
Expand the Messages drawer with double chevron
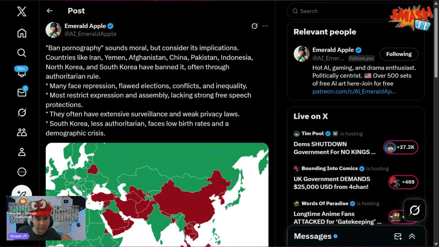coord(412,236)
